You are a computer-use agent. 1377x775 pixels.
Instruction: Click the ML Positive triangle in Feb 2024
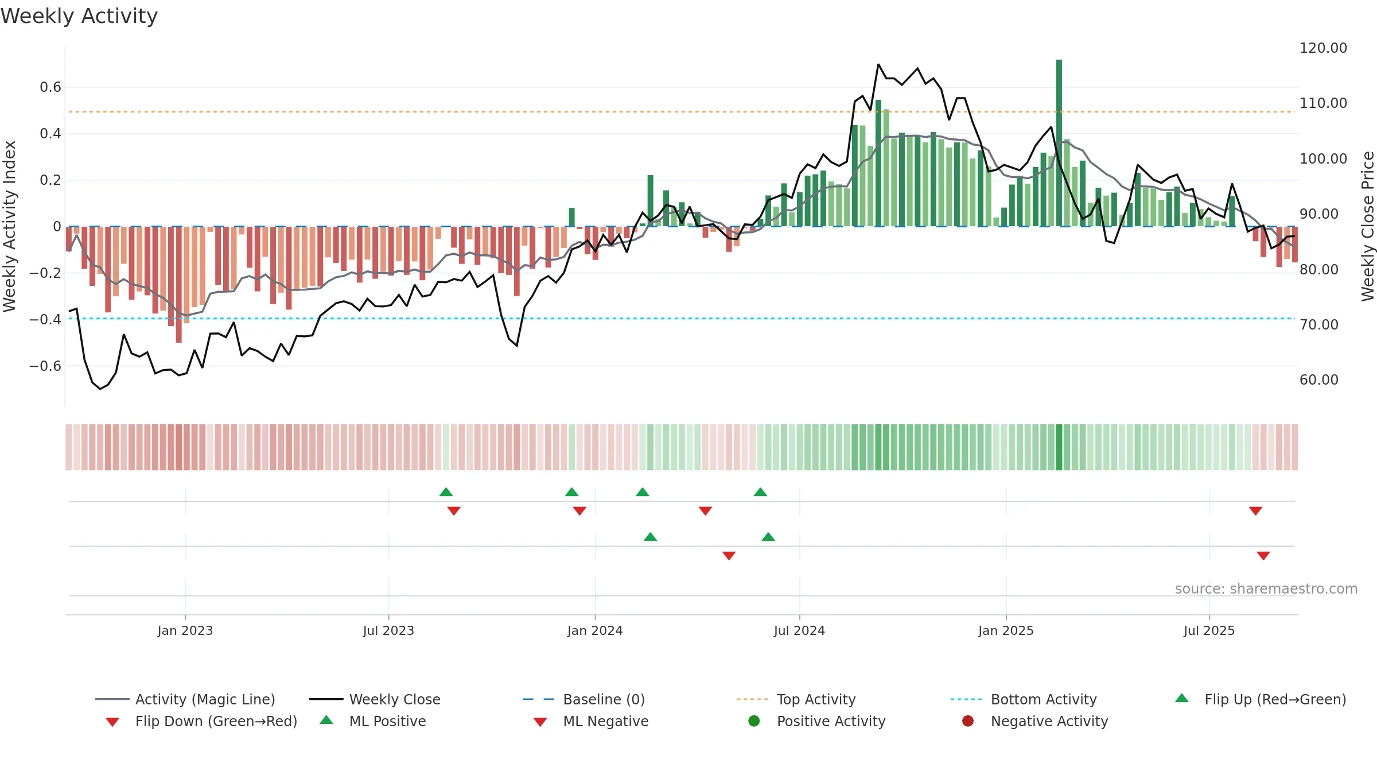point(650,537)
